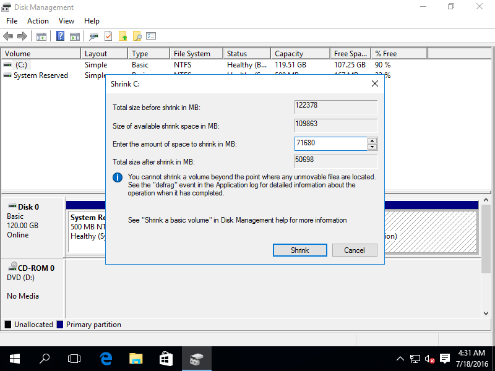The height and width of the screenshot is (371, 495).
Task: Click the Cancel button in Shrink dialog
Action: coord(355,250)
